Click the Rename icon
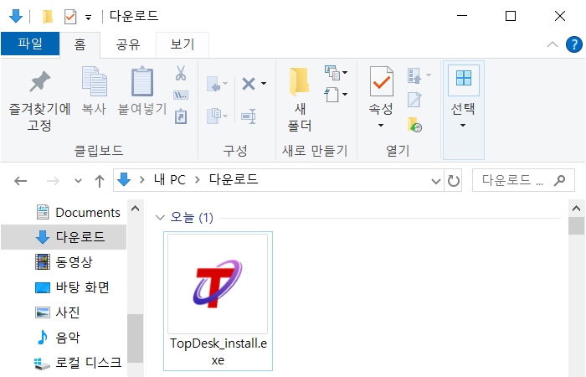 tap(249, 116)
